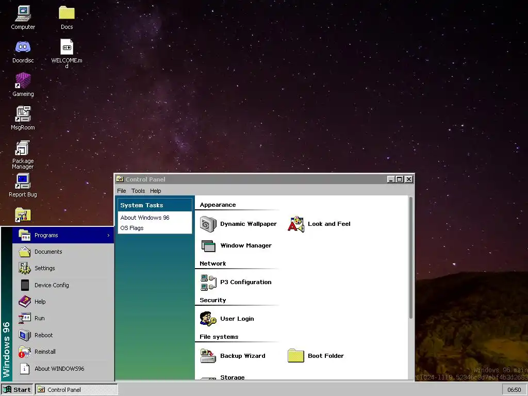Screen dimensions: 528x396
Task: Click OS Flags task link
Action: pos(132,228)
